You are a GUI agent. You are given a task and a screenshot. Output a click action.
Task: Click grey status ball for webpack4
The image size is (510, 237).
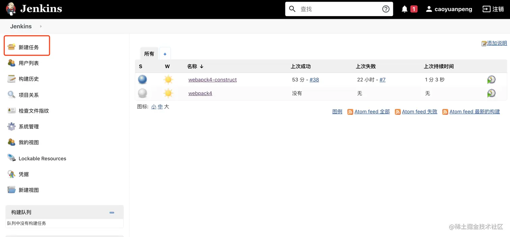point(143,93)
